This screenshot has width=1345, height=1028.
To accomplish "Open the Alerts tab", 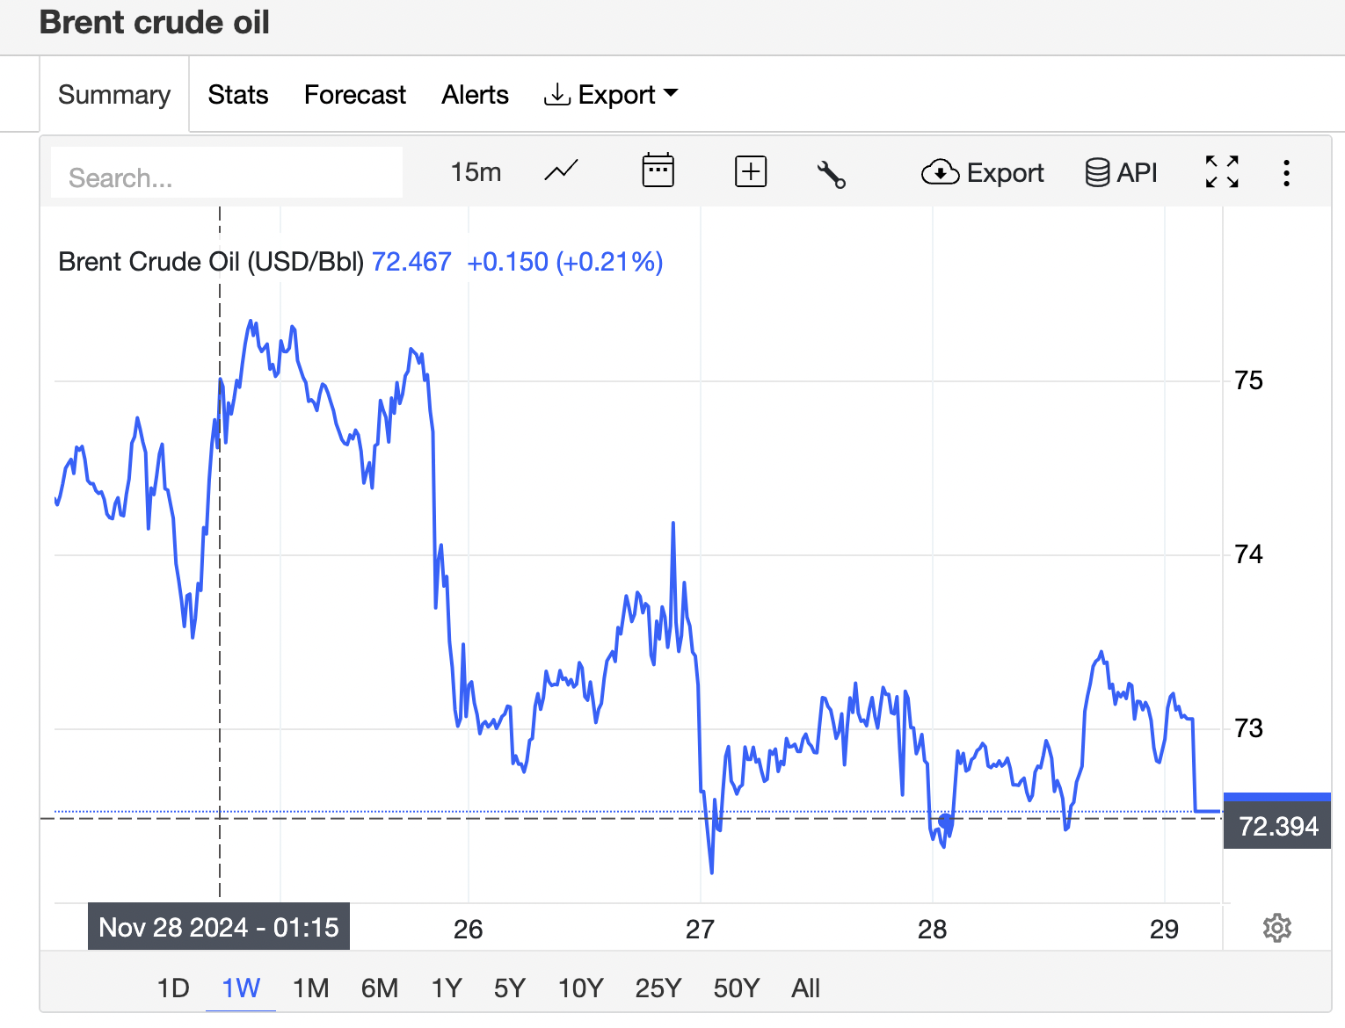I will pos(475,95).
